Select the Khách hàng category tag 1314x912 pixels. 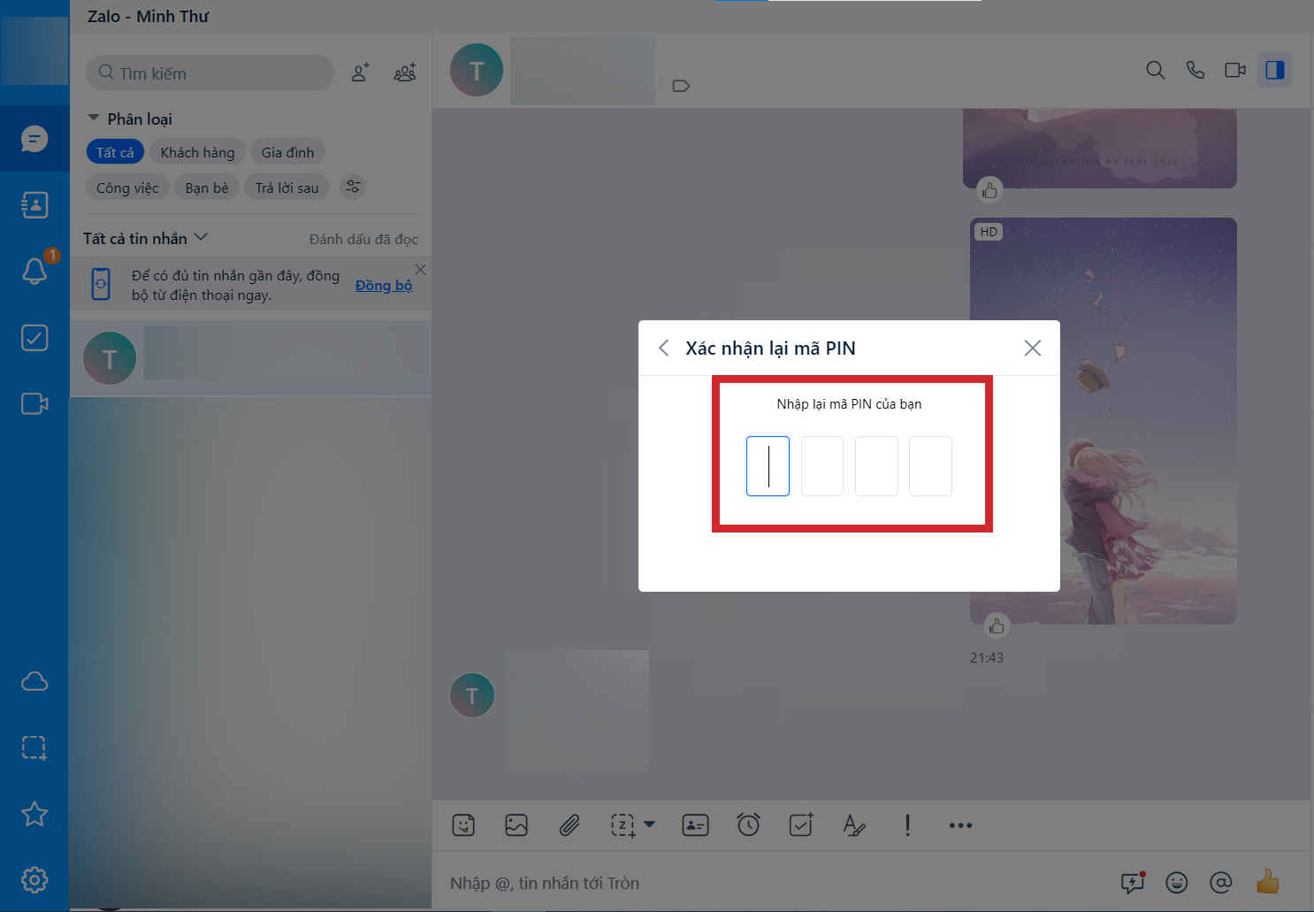click(x=197, y=152)
